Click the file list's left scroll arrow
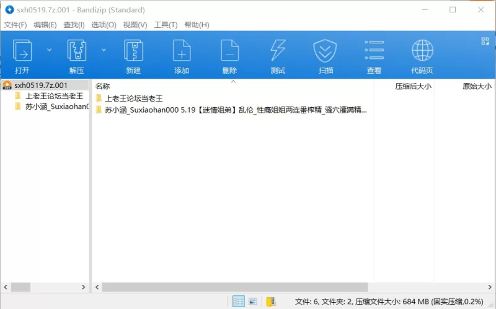496x309 pixels. tap(97, 287)
